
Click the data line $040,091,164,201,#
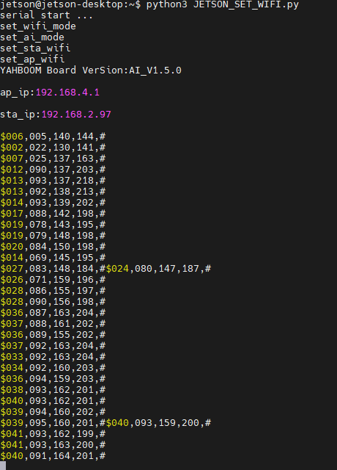(53, 456)
